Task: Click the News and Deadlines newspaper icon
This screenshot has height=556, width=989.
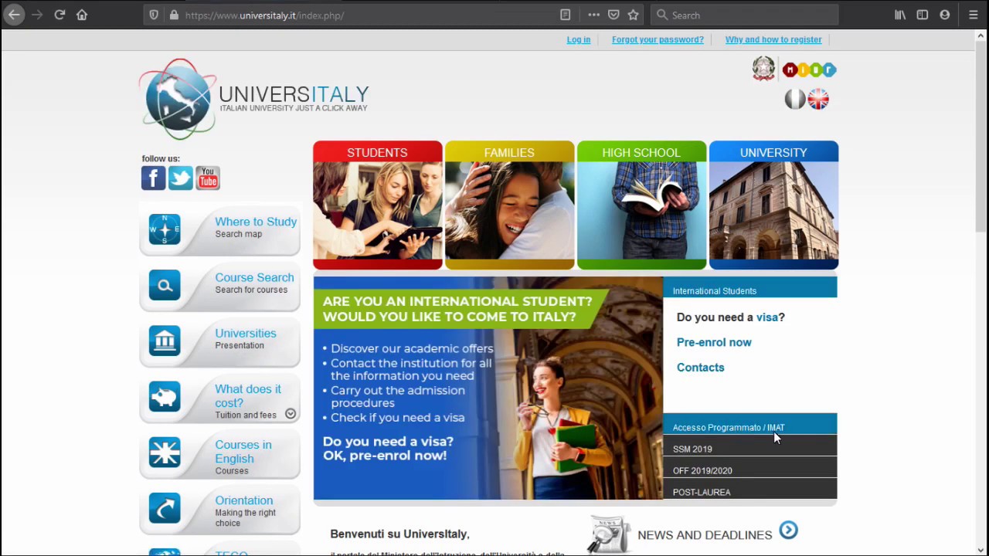Action: [x=610, y=534]
